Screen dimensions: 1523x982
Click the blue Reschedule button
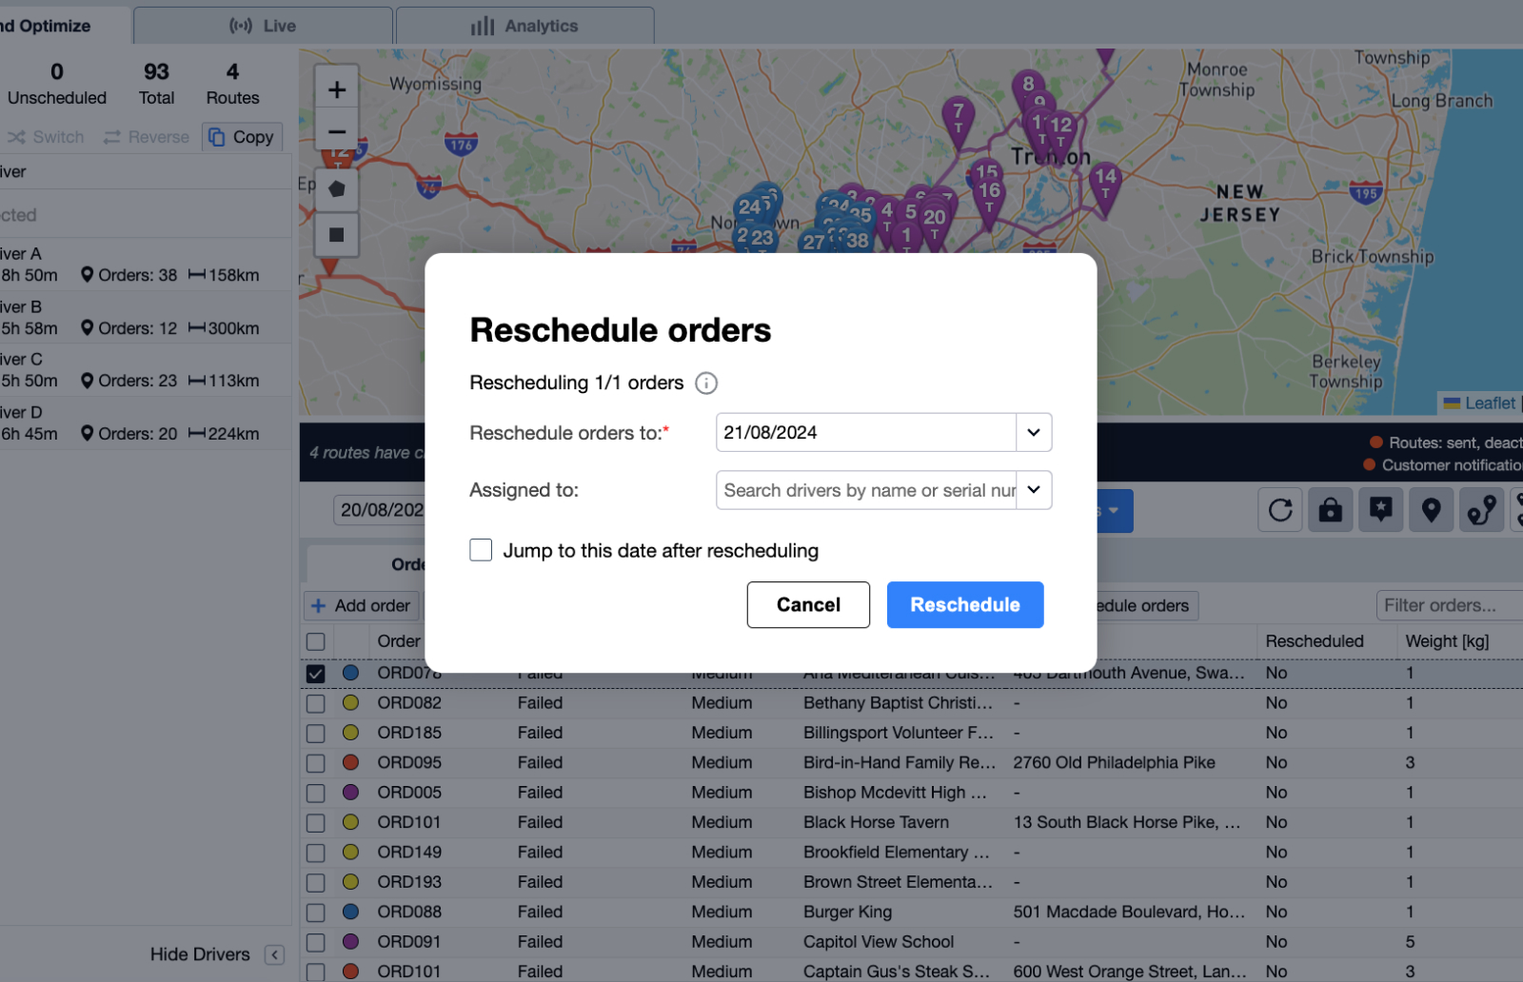[964, 605]
